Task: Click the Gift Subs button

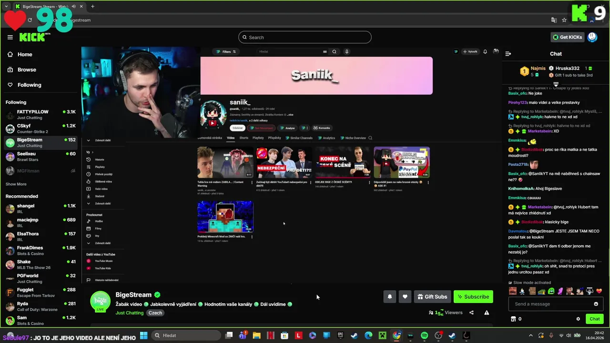Action: (x=432, y=297)
